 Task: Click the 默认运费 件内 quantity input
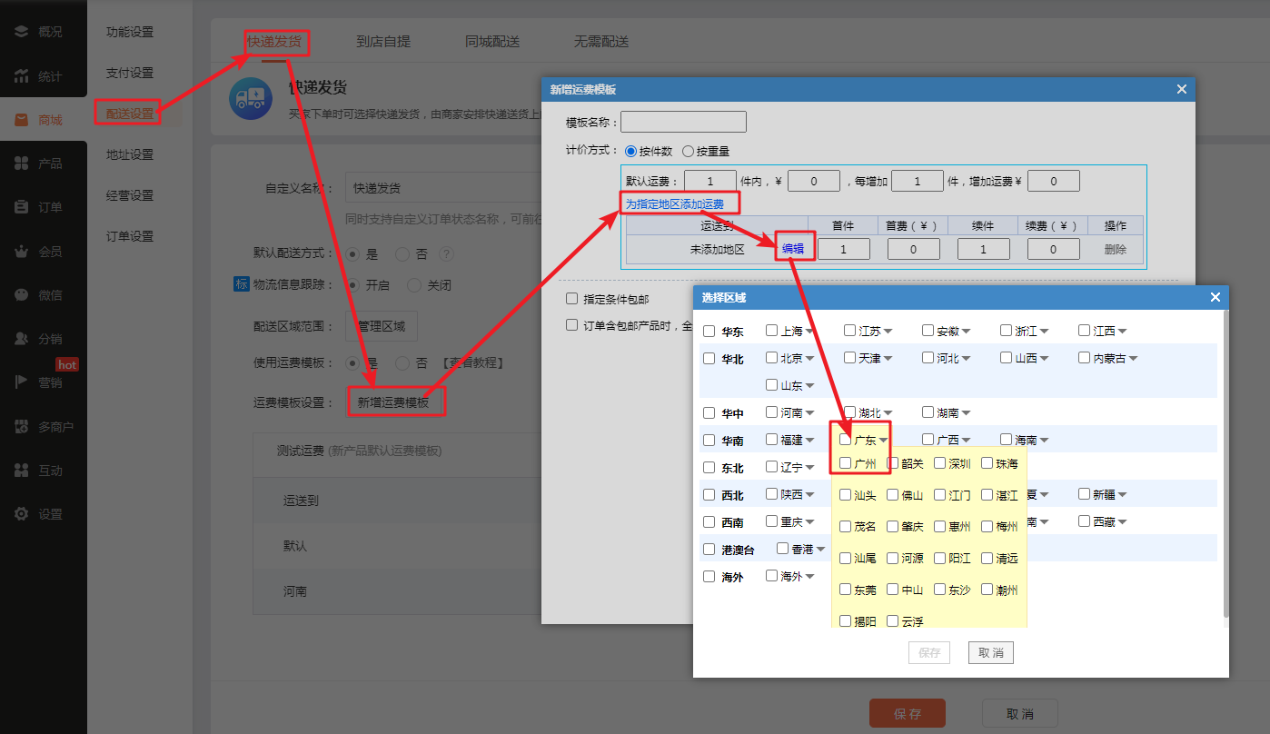[710, 181]
